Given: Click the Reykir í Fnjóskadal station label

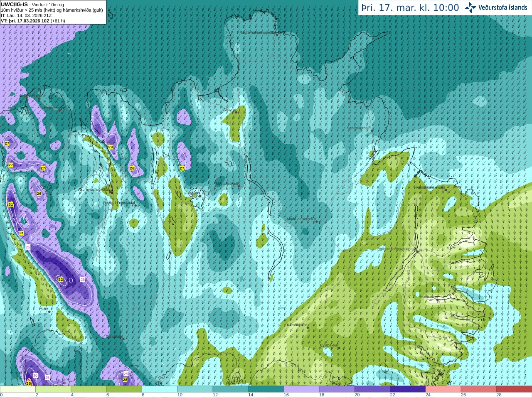Looking at the screenshot, I should click(119, 203).
